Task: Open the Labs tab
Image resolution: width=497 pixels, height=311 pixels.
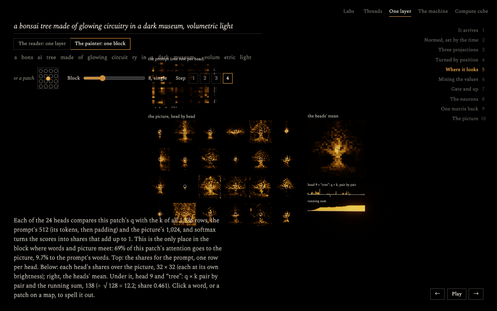Action: 349,11
